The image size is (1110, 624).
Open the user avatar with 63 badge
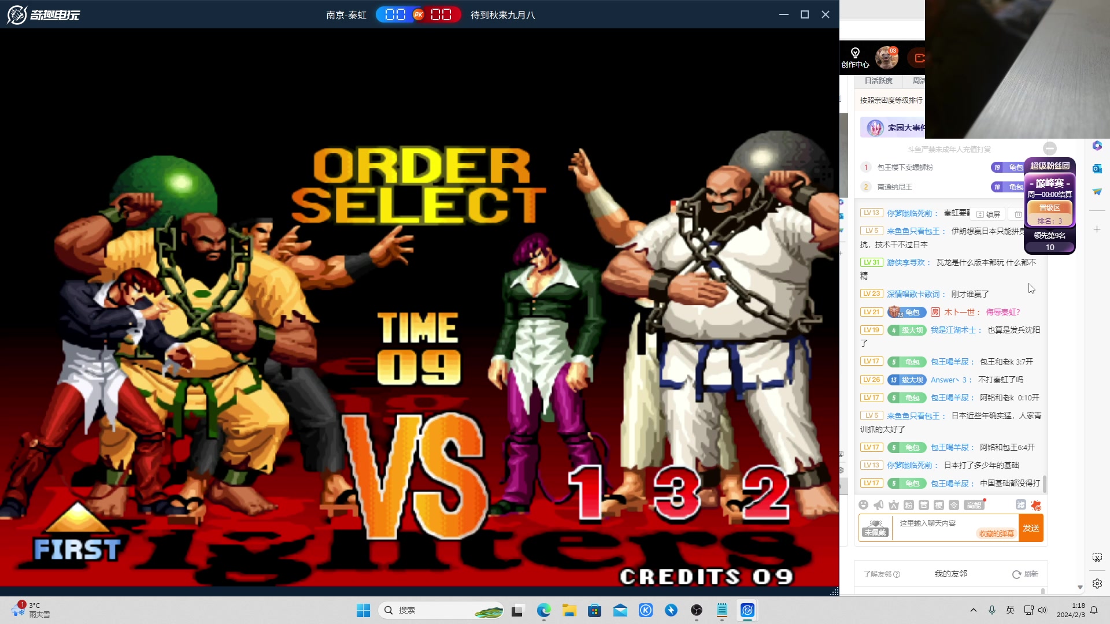pyautogui.click(x=887, y=58)
